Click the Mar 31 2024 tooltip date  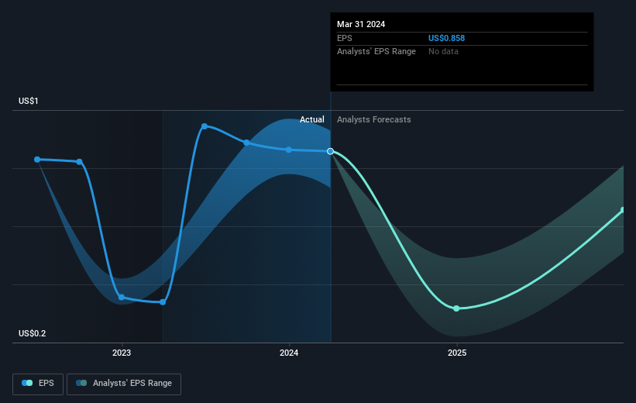pos(361,24)
